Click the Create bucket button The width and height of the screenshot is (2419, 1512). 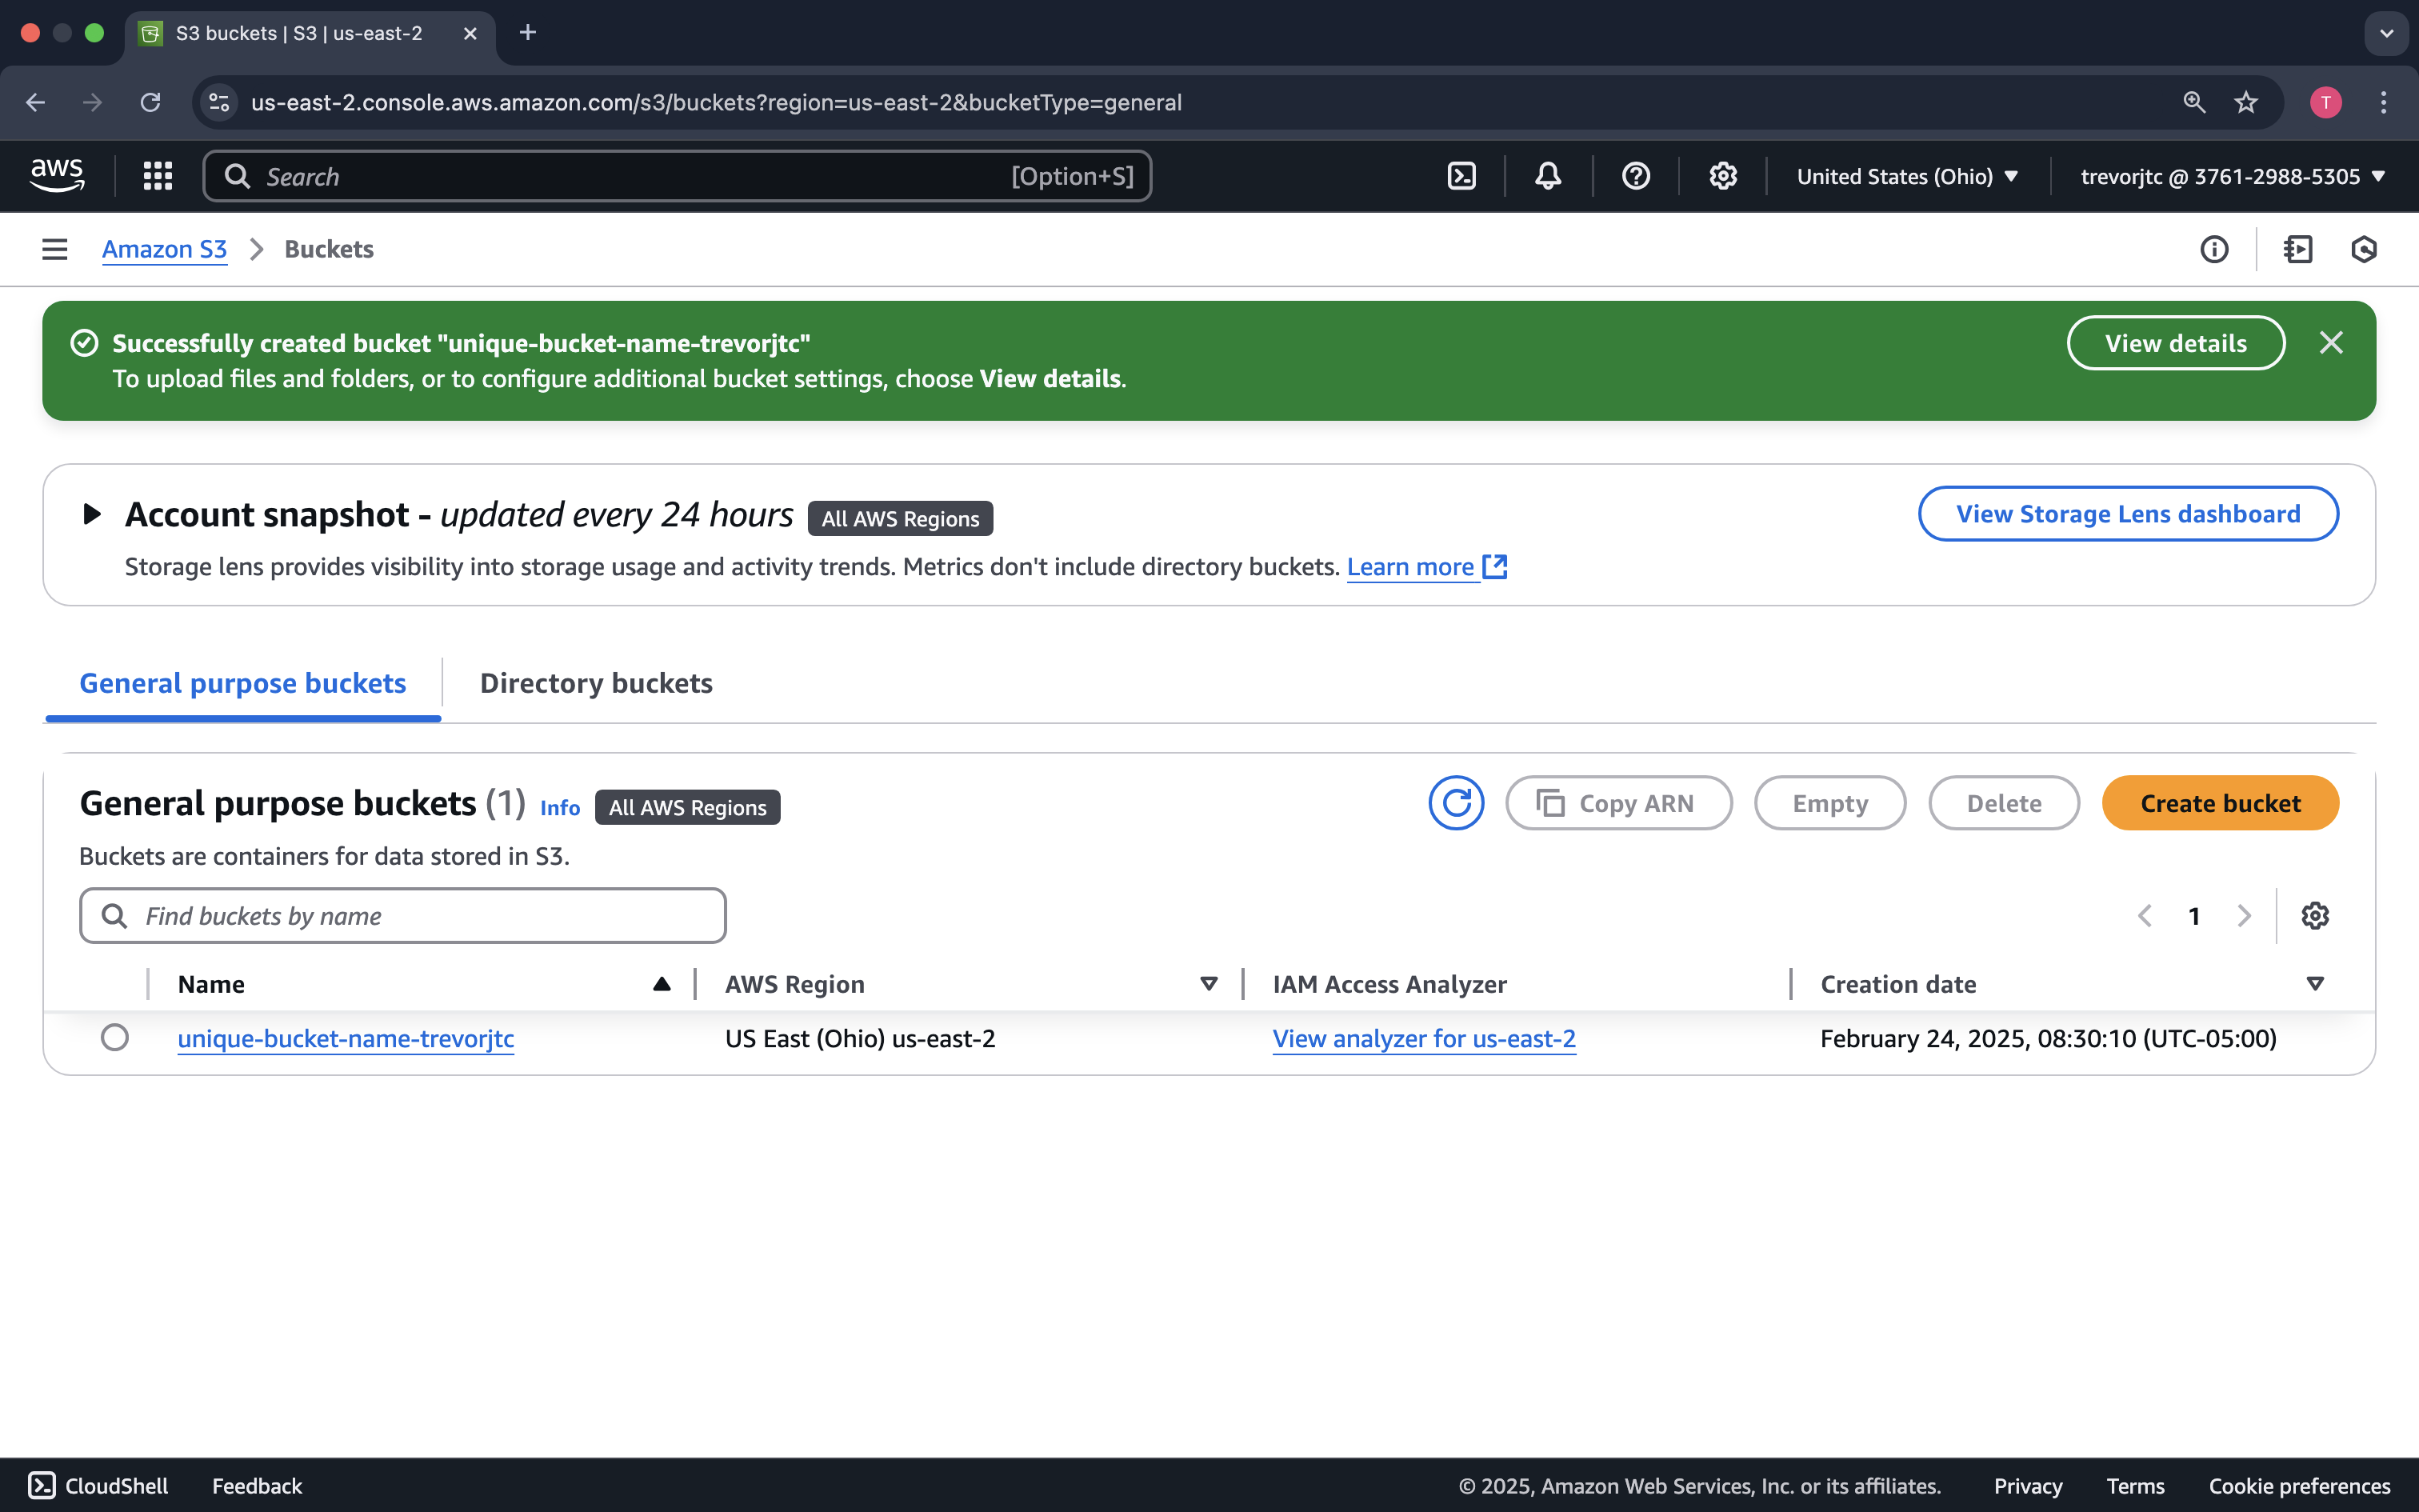pyautogui.click(x=2220, y=802)
